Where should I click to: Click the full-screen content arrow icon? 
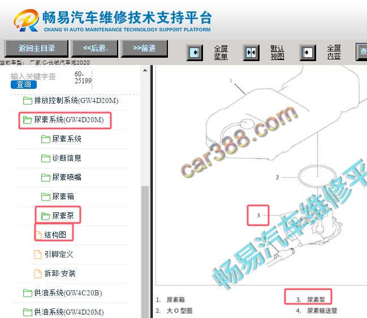(308, 53)
